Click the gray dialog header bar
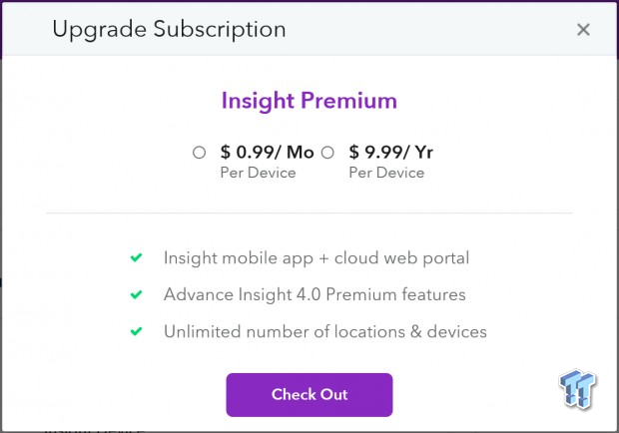Viewport: 619px width, 433px height. click(x=309, y=29)
